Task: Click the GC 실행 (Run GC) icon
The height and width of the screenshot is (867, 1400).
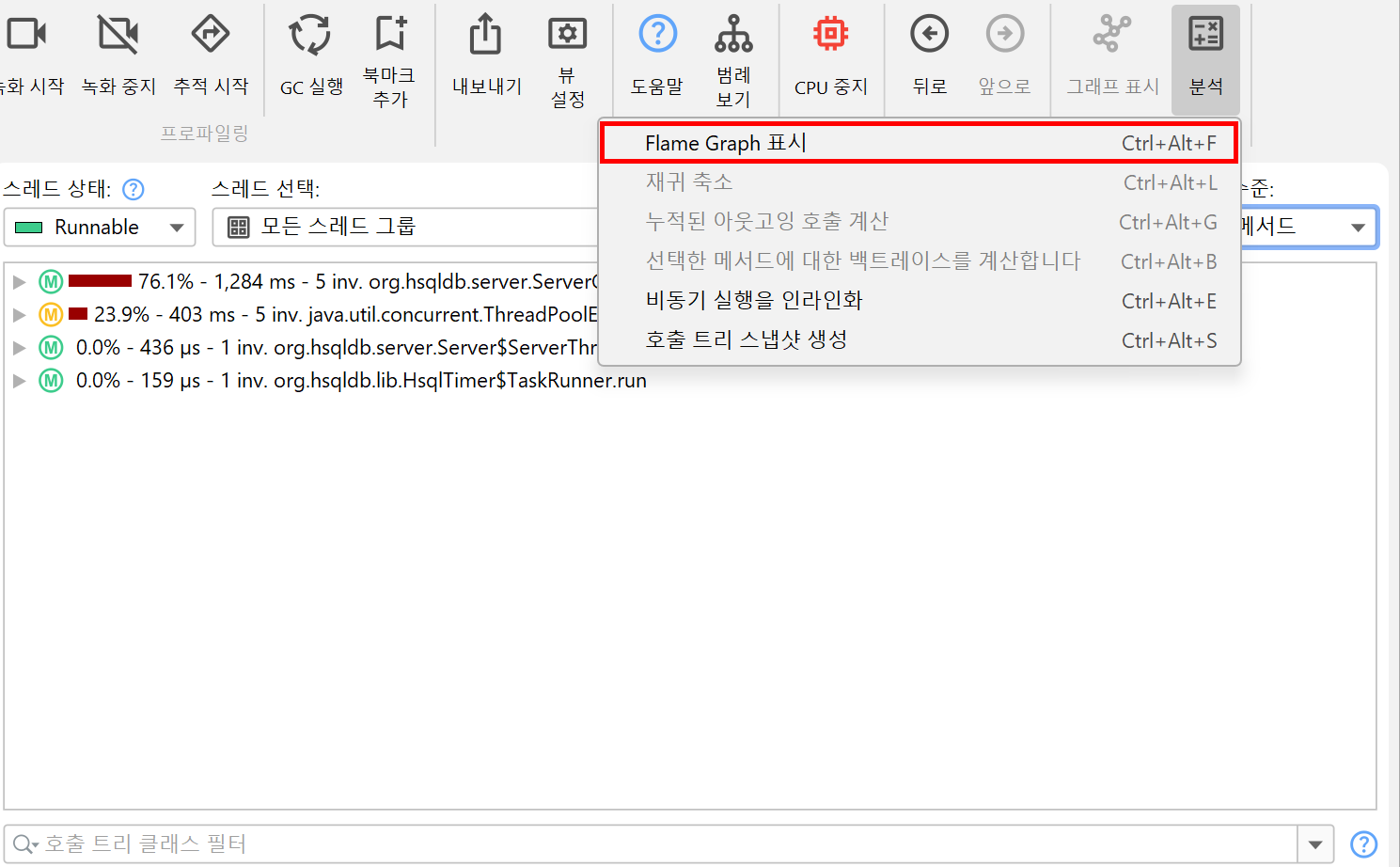Action: click(x=310, y=36)
